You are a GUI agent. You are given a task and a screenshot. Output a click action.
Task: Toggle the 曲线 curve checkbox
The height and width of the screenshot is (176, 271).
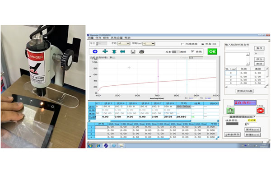(x=192, y=51)
